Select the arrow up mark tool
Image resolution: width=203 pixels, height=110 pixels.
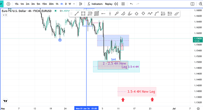click(137, 14)
